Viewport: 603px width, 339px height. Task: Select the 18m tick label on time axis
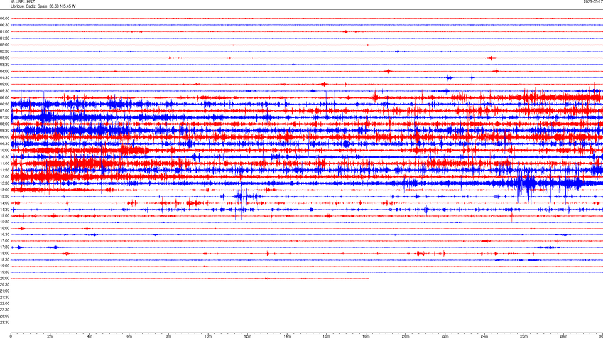tap(366, 336)
